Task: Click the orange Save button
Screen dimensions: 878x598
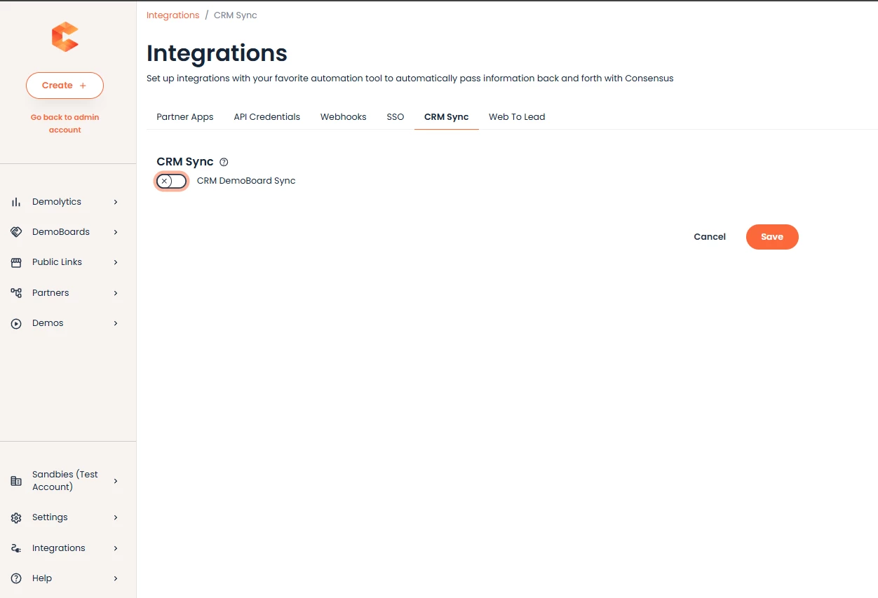Action: point(772,237)
